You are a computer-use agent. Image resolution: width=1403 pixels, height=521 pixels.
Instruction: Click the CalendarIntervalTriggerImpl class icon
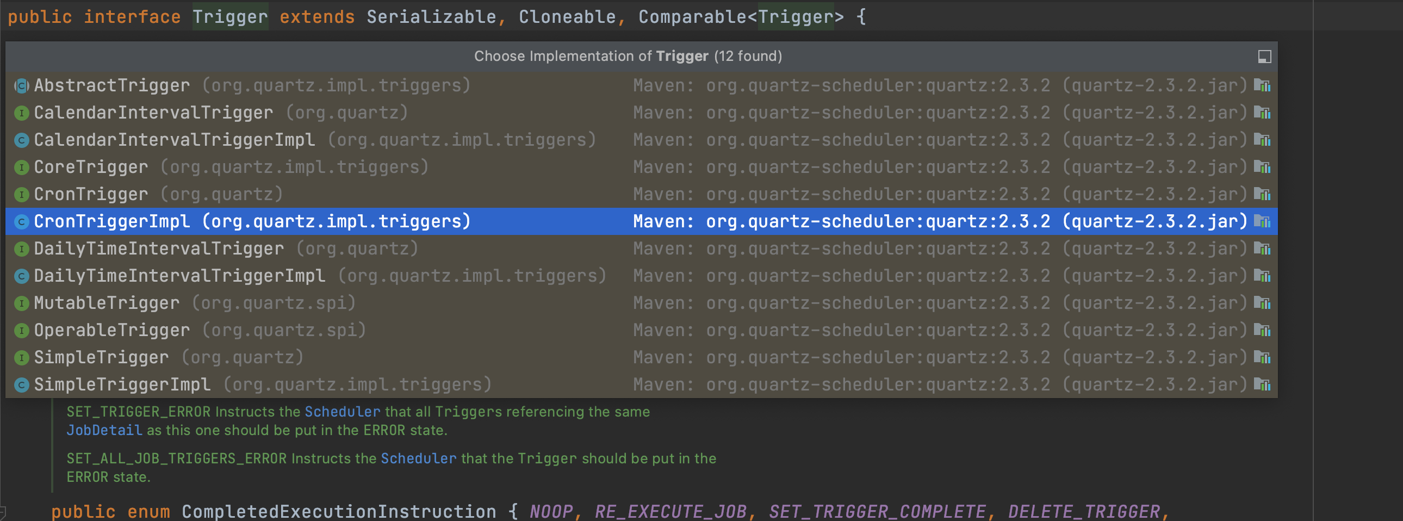[x=21, y=140]
